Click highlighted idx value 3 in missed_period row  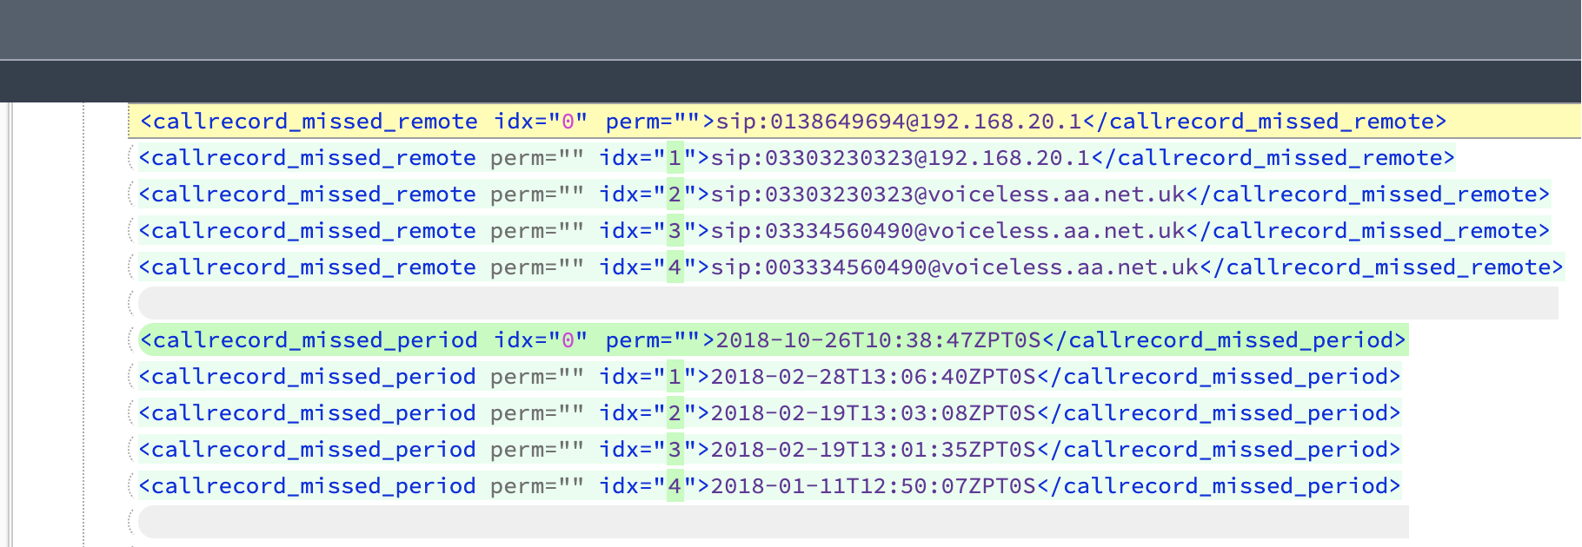pyautogui.click(x=675, y=450)
